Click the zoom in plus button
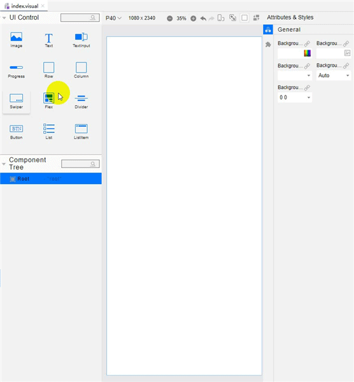The height and width of the screenshot is (382, 354). pyautogui.click(x=193, y=18)
